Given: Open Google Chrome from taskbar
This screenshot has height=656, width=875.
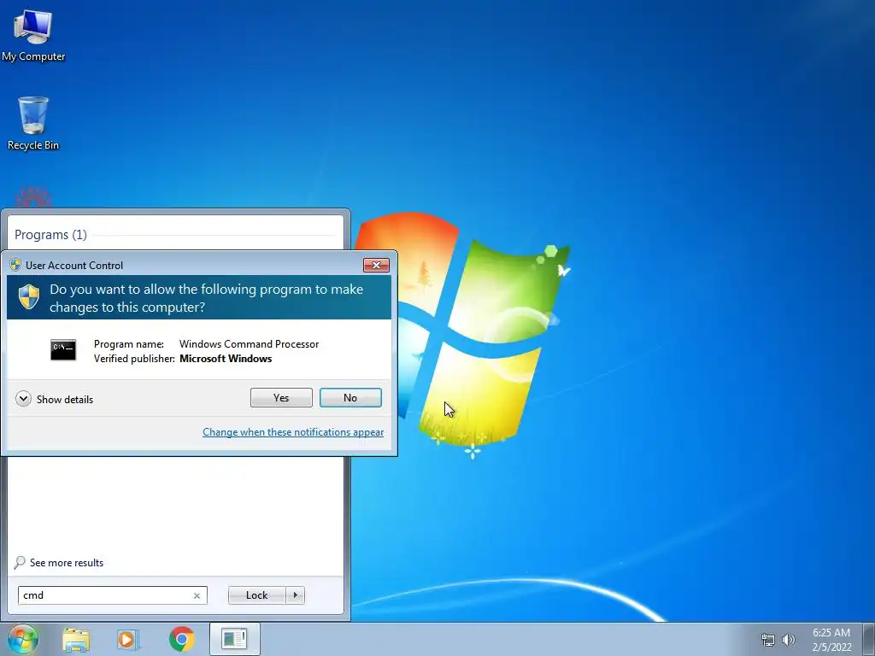Looking at the screenshot, I should pos(181,639).
